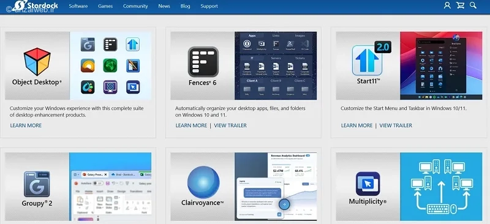Viewport: 490px width, 224px height.
Task: Click Groupy icon in Object Desktop grid
Action: (88, 44)
